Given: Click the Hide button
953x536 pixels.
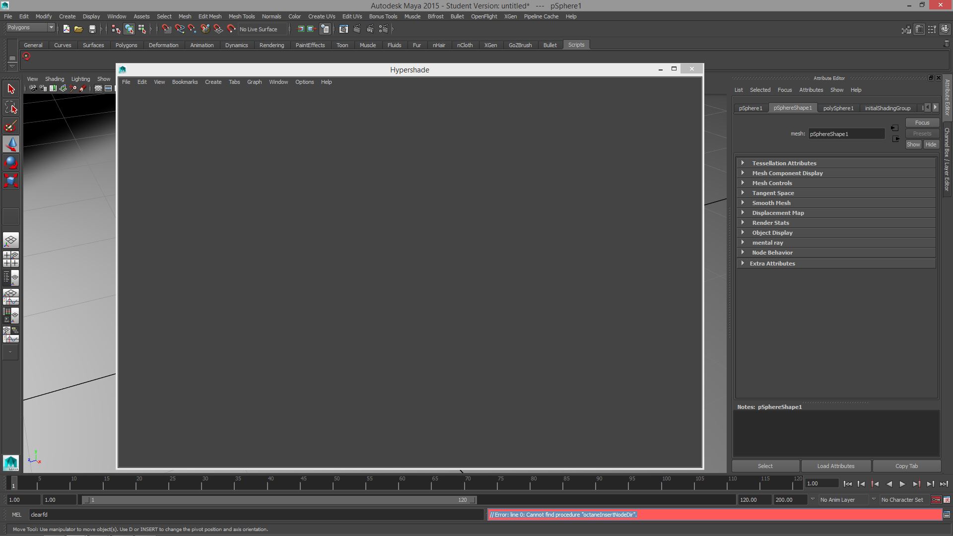Looking at the screenshot, I should (931, 144).
